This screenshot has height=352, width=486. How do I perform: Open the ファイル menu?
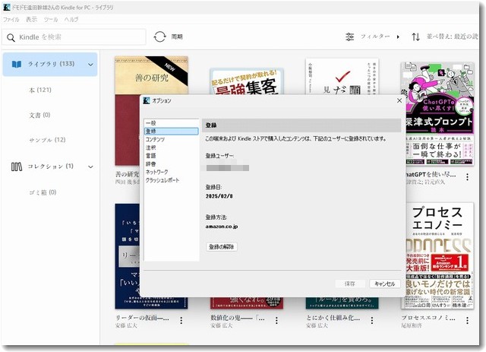(11, 19)
